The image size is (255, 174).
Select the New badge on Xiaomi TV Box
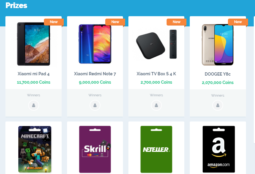coord(177,22)
